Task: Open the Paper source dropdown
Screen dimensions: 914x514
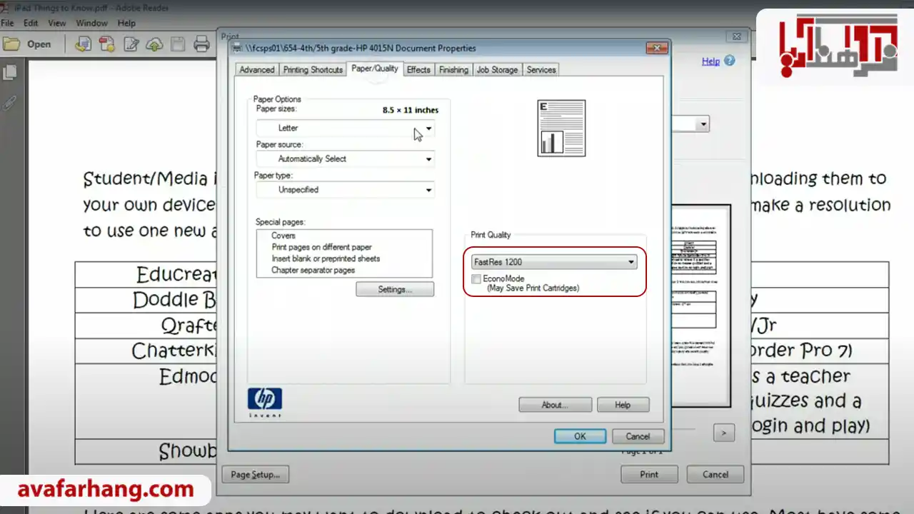Action: pyautogui.click(x=345, y=158)
